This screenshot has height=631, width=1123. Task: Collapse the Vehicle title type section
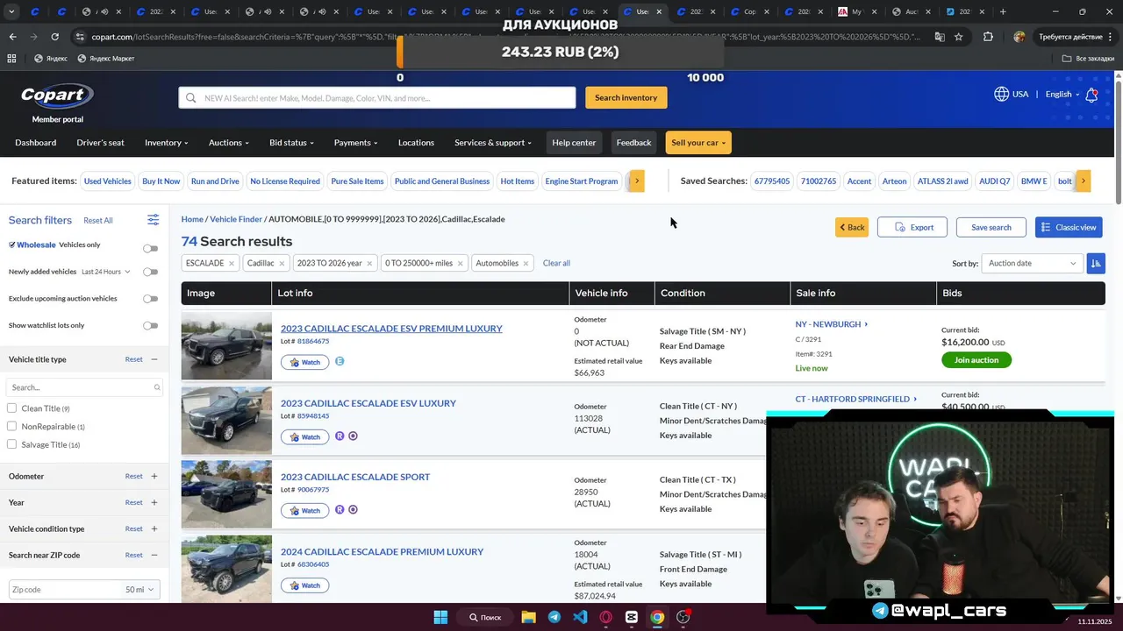154,359
